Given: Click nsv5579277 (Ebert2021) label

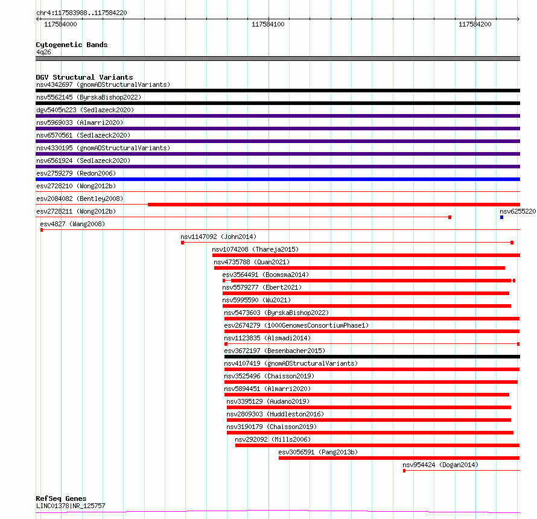Looking at the screenshot, I should pos(262,287).
